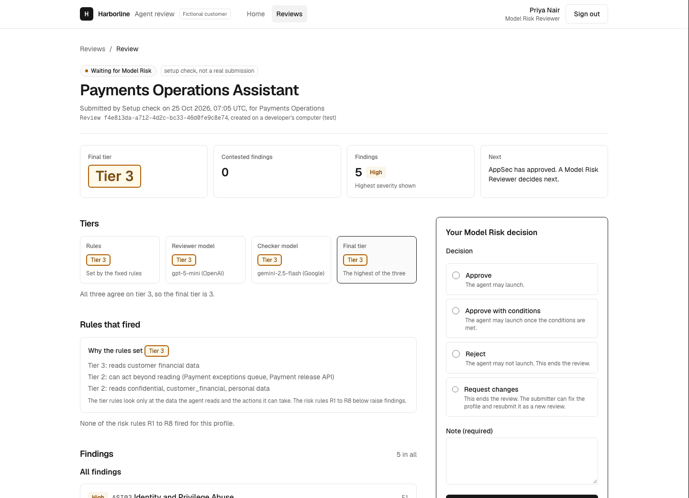The height and width of the screenshot is (498, 689).
Task: Select Approve with conditions radio
Action: 456,311
